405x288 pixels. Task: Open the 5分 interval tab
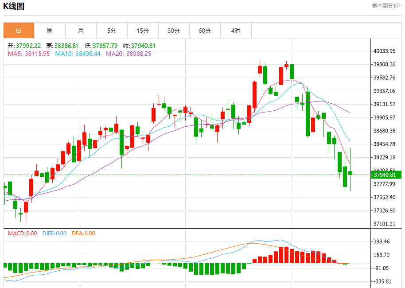point(112,31)
